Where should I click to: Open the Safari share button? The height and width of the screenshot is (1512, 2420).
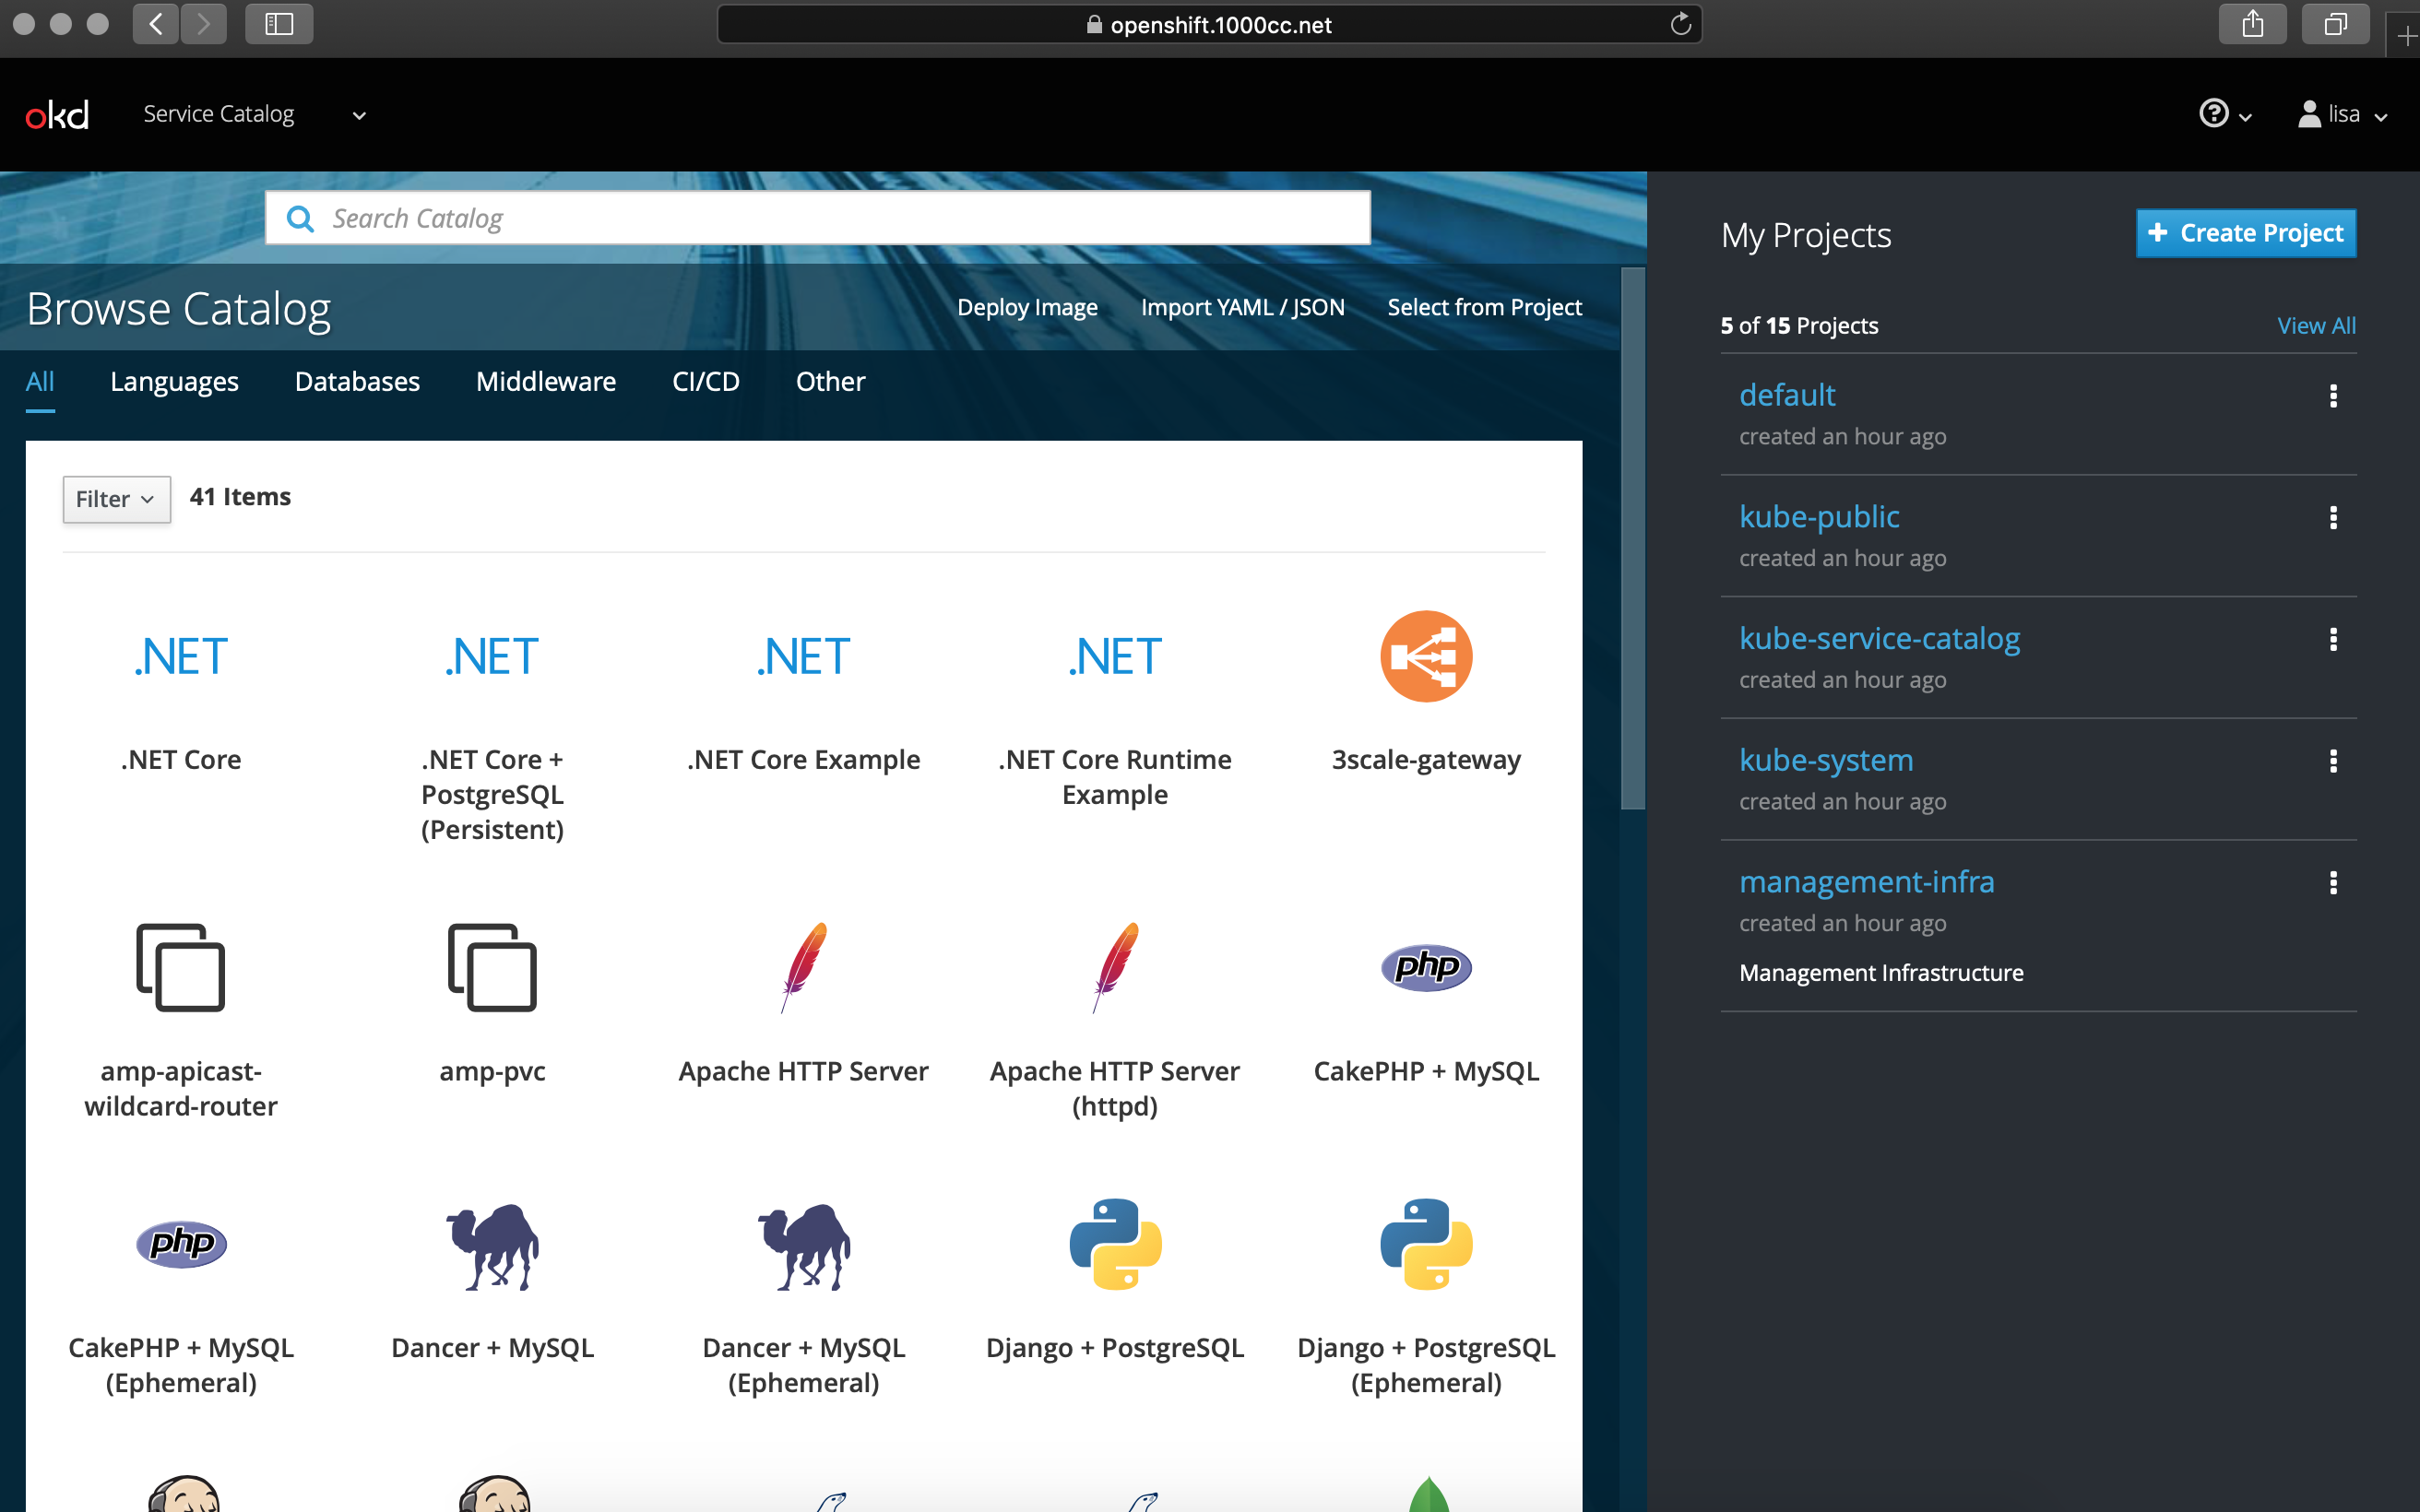click(x=2252, y=24)
